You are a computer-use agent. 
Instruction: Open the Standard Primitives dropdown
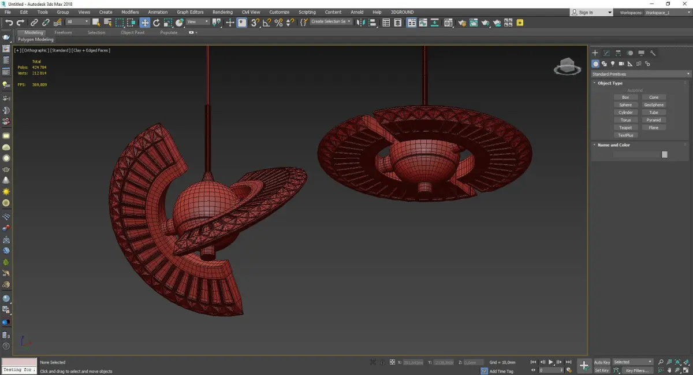(640, 74)
